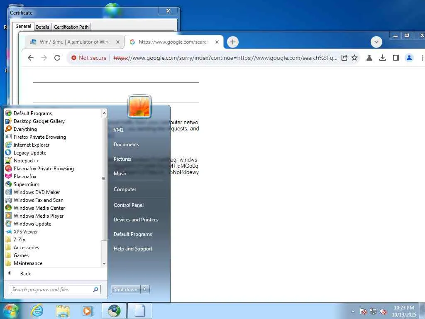This screenshot has width=425, height=319.
Task: Launch Windows Media Player from the programs list
Action: click(x=34, y=216)
